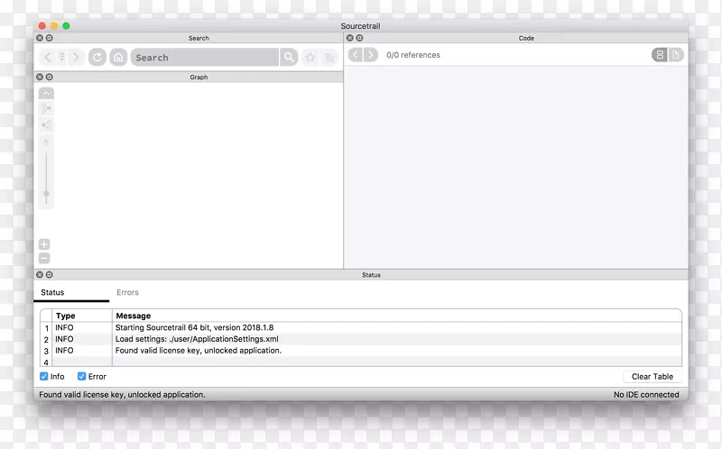Click the back navigation arrow in Search
Image resolution: width=722 pixels, height=449 pixels.
point(48,58)
